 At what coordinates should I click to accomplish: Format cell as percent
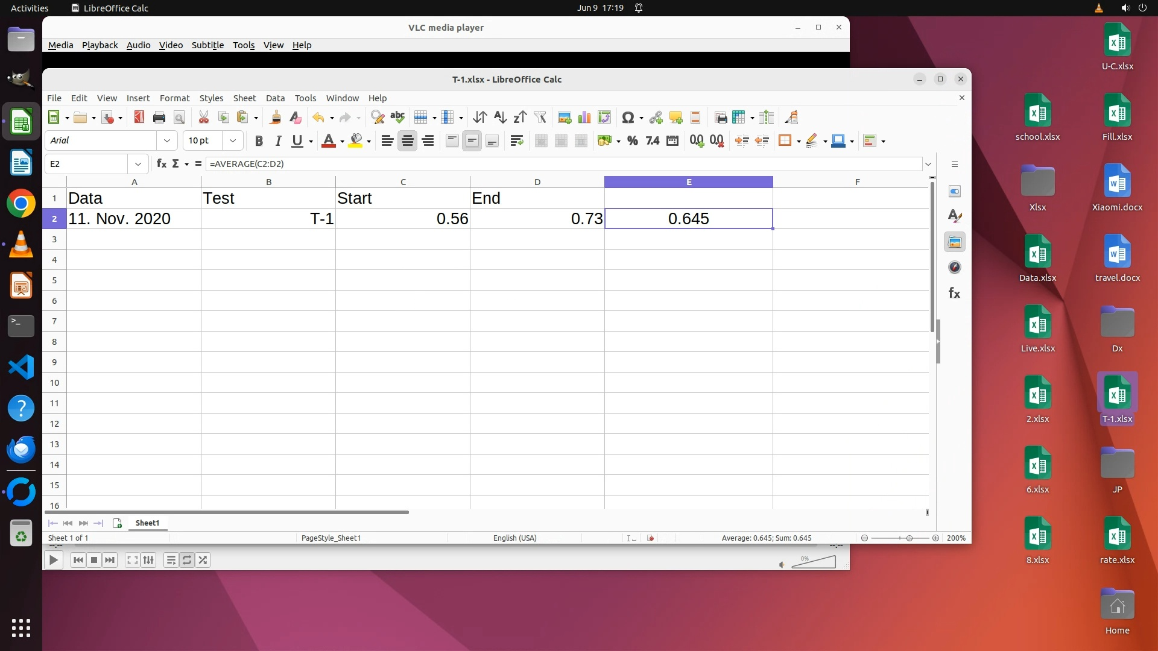[632, 141]
